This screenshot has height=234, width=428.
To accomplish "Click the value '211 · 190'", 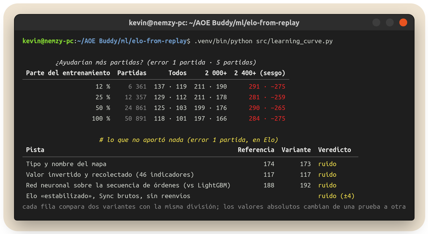I will coord(210,86).
